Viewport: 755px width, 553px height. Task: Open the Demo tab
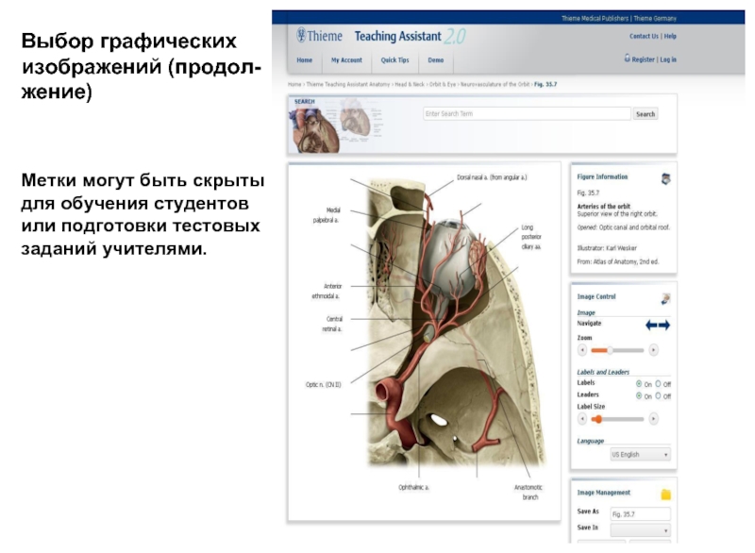pyautogui.click(x=436, y=60)
